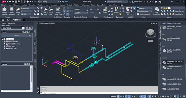186x98 pixels.
Task: Open the Single viewport button
Action: 144,14
